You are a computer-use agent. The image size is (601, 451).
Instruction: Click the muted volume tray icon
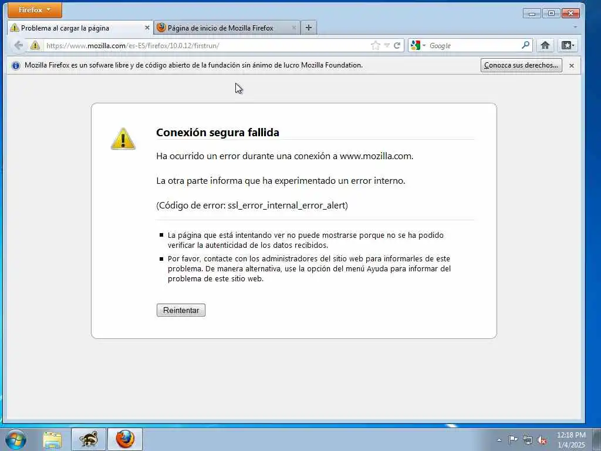(x=542, y=440)
